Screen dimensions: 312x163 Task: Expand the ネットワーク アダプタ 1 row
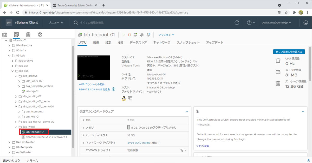tap(83, 143)
